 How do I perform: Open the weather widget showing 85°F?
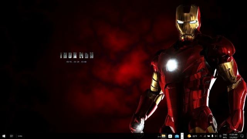click(x=192, y=136)
